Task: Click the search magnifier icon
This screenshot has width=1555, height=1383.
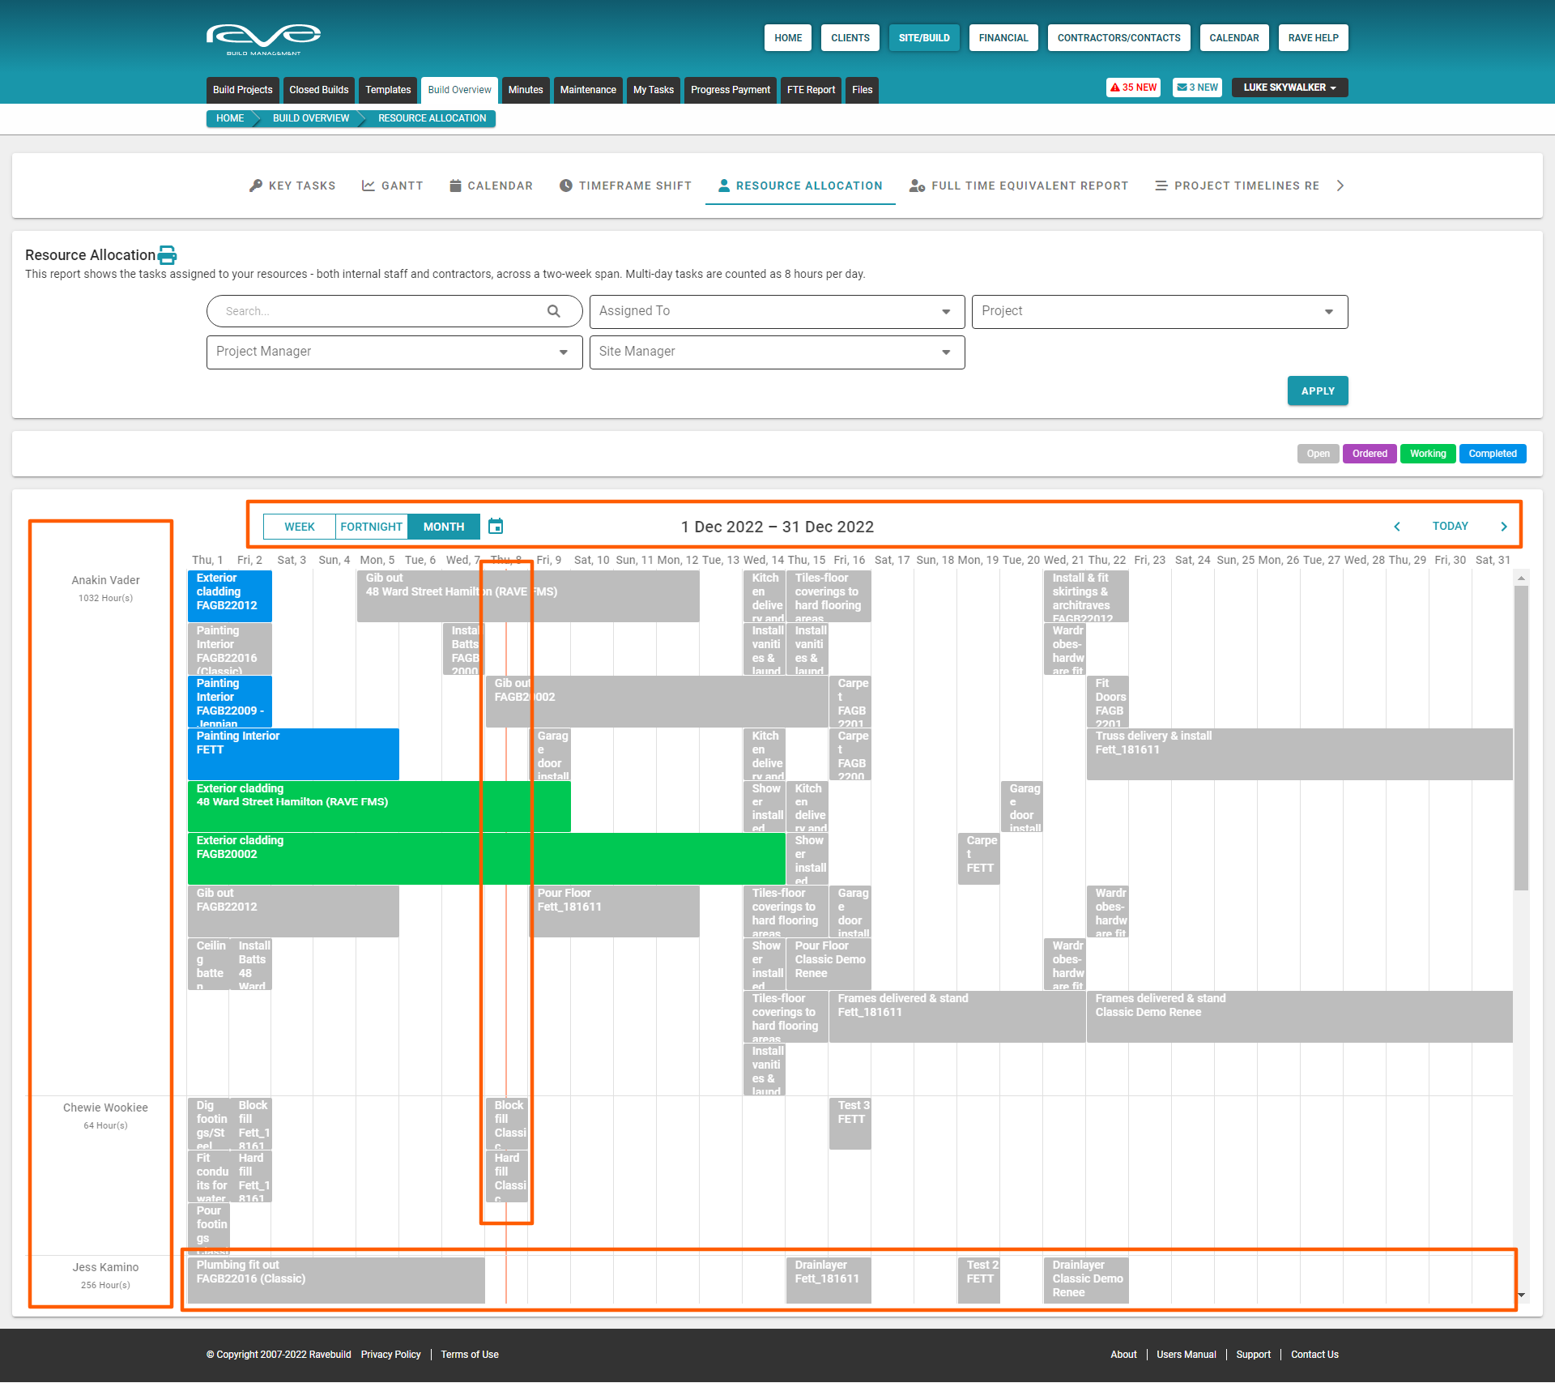Action: click(x=554, y=311)
